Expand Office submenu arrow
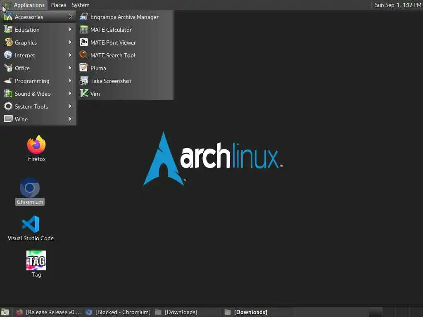The image size is (423, 317). click(x=70, y=68)
